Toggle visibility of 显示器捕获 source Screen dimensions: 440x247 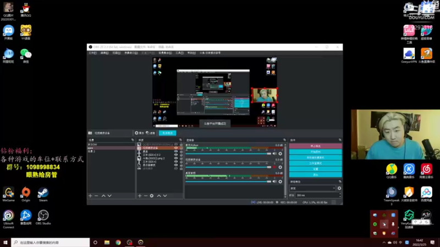tap(176, 165)
